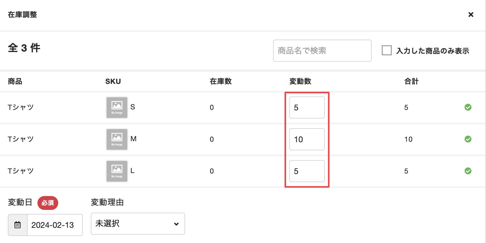Enable the 入力した商品のみ表示 checkbox
The width and height of the screenshot is (486, 243).
[387, 50]
